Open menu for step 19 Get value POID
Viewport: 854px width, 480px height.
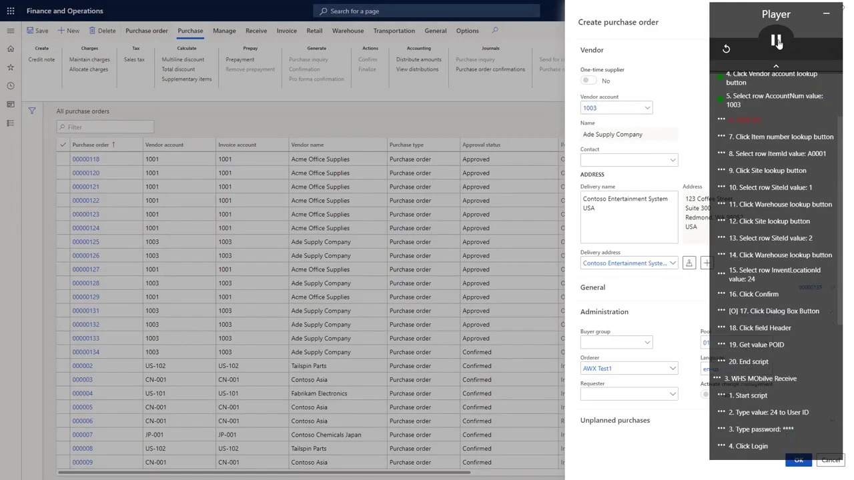pos(721,344)
